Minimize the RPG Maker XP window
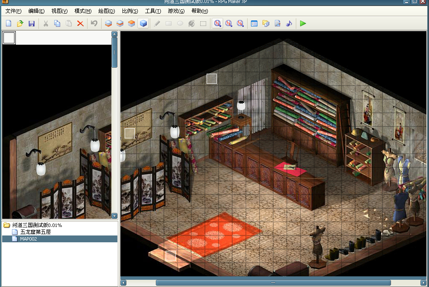429x287 pixels. click(x=406, y=2)
